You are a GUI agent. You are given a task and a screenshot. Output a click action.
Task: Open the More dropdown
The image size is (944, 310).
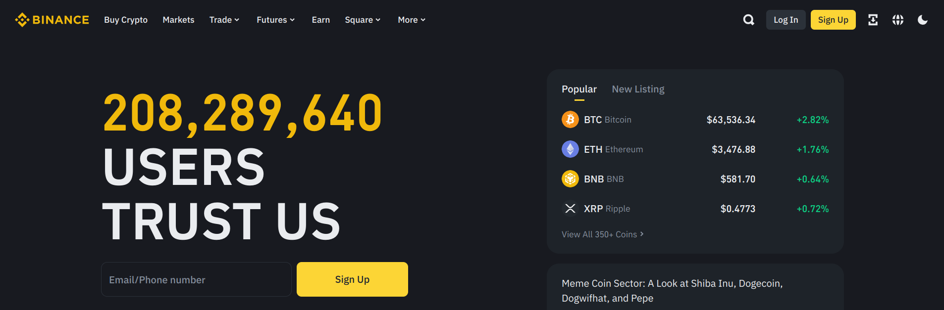[x=411, y=20]
